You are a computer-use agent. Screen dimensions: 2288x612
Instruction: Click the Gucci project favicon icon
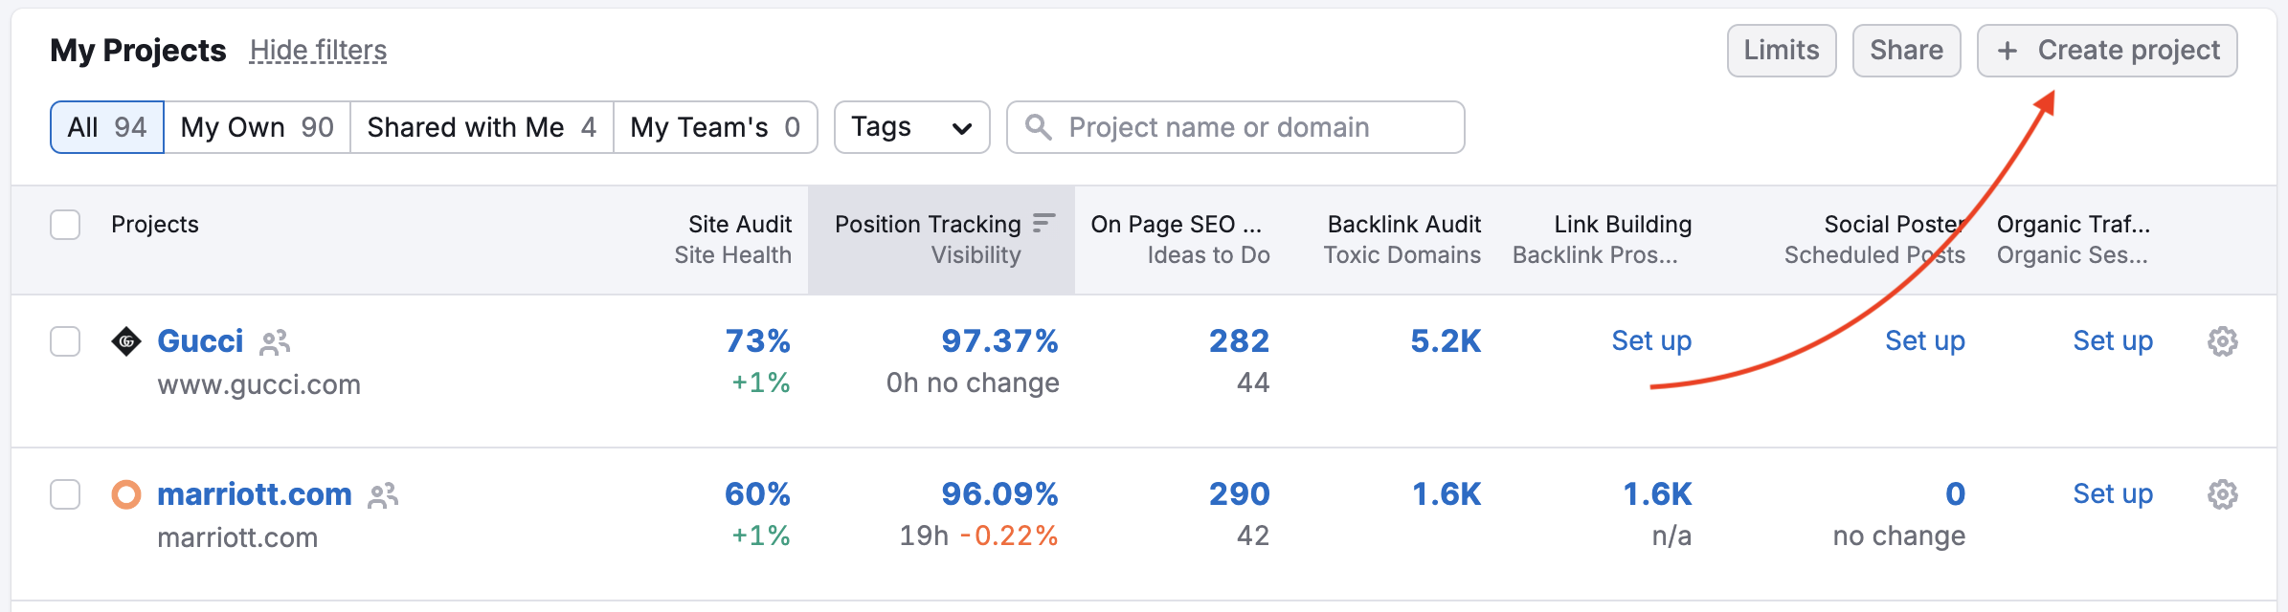(126, 341)
